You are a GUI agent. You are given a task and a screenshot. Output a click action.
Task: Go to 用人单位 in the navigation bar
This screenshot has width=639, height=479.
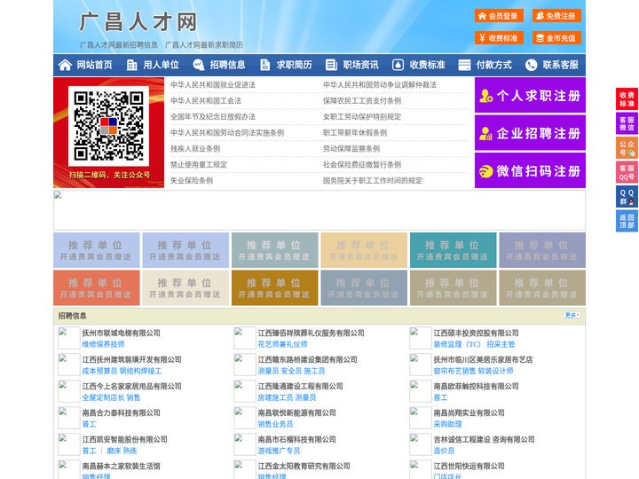click(x=161, y=65)
